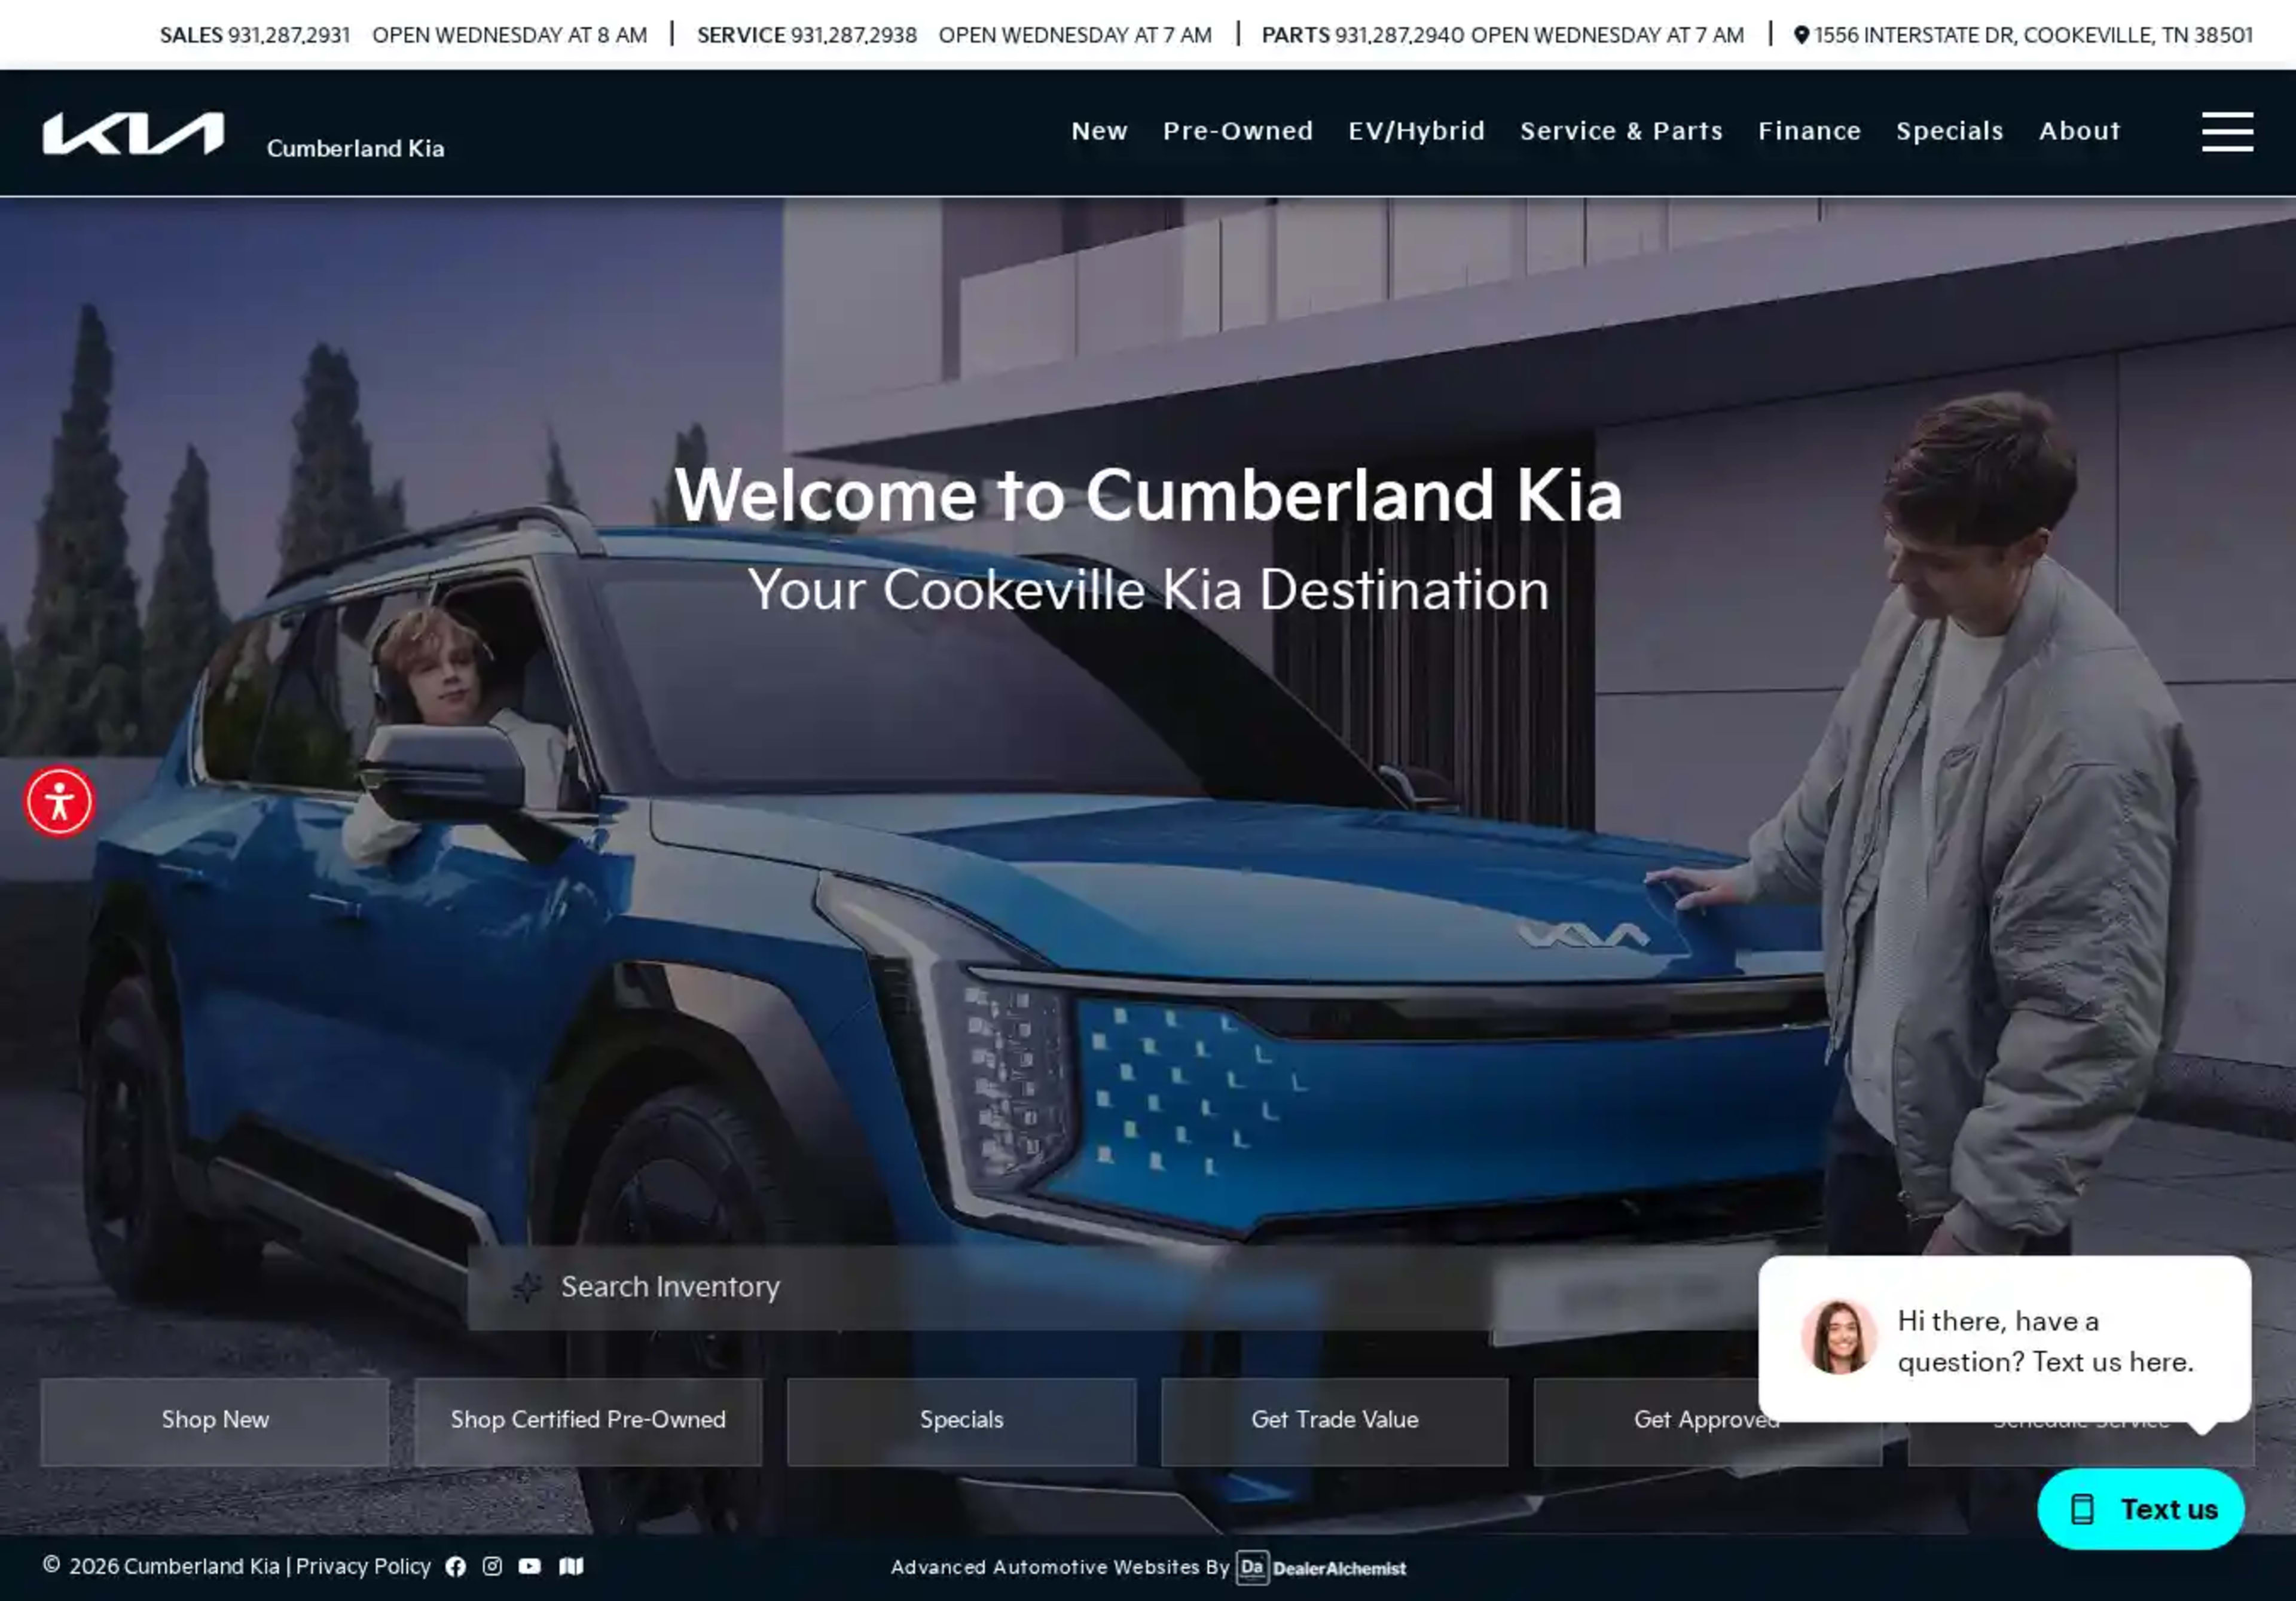Click the © 2026 Cumberland Kia text
Screen dimensions: 2296x1601
pos(161,1566)
